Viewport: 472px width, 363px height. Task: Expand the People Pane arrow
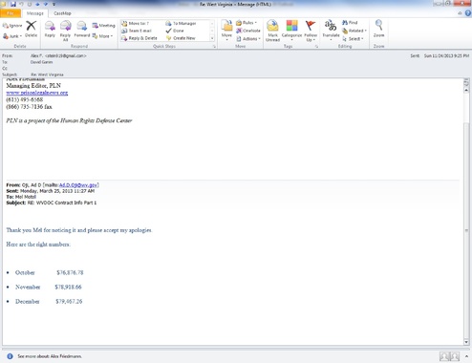click(x=466, y=356)
